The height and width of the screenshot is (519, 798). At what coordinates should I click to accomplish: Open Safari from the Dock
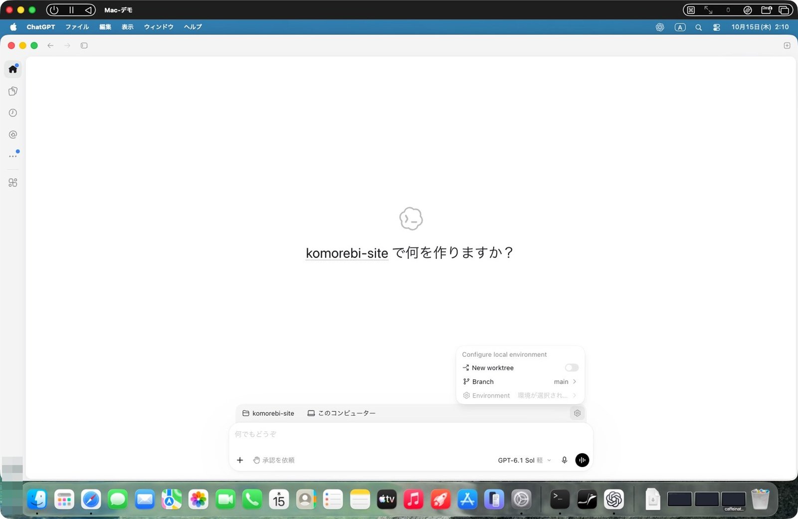91,499
